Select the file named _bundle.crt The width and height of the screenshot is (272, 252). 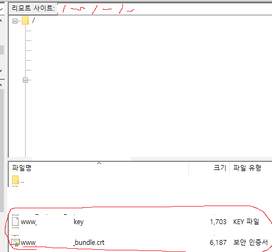pyautogui.click(x=62, y=243)
